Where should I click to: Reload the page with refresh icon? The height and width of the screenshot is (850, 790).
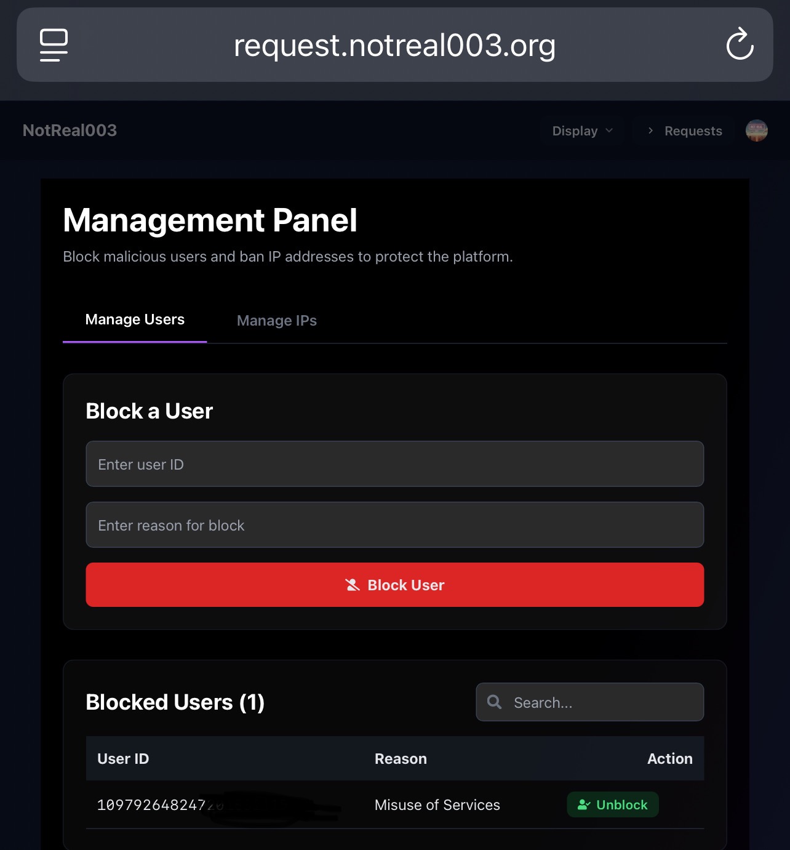coord(740,44)
